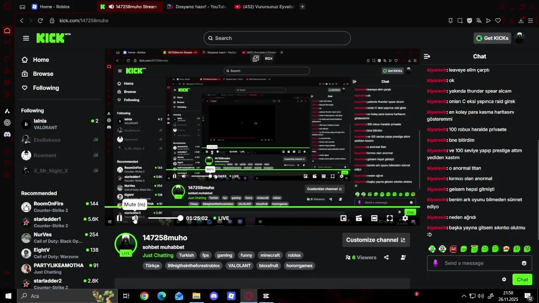Open browser downloads icon
The height and width of the screenshot is (303, 539).
[521, 20]
